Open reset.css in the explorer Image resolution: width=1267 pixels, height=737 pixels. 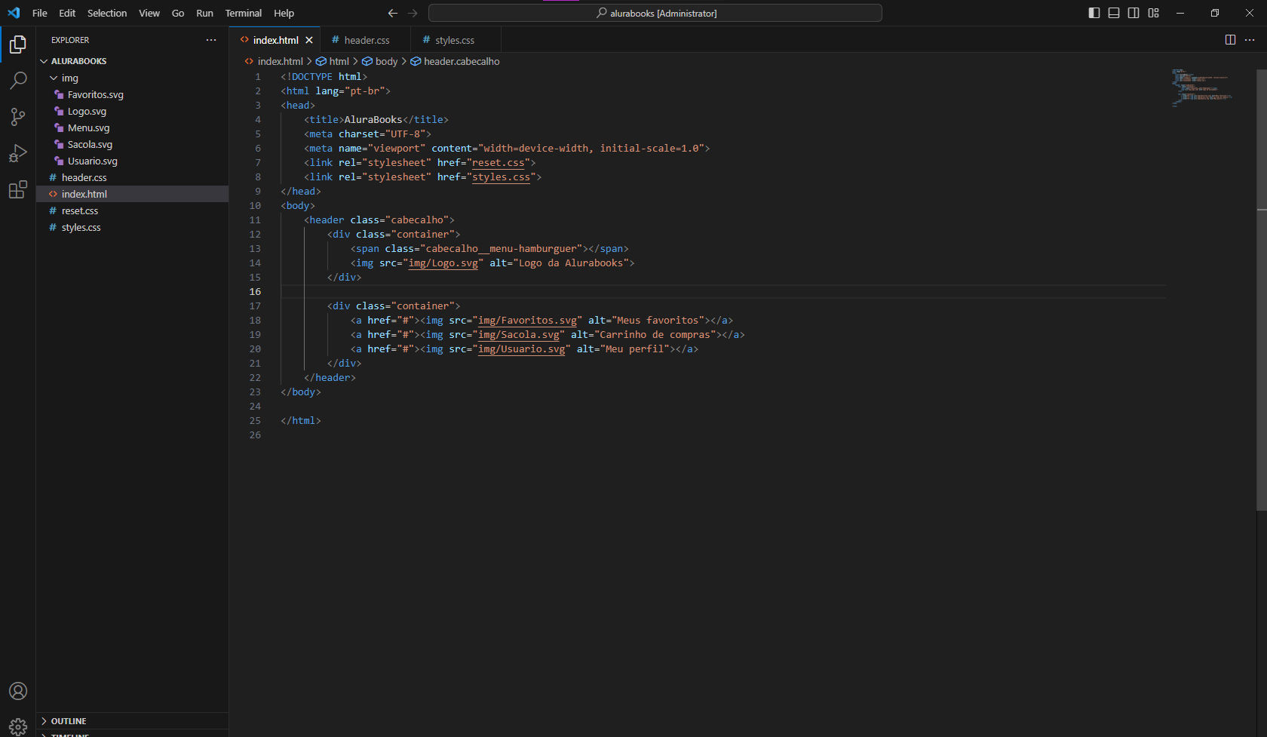[133, 210]
